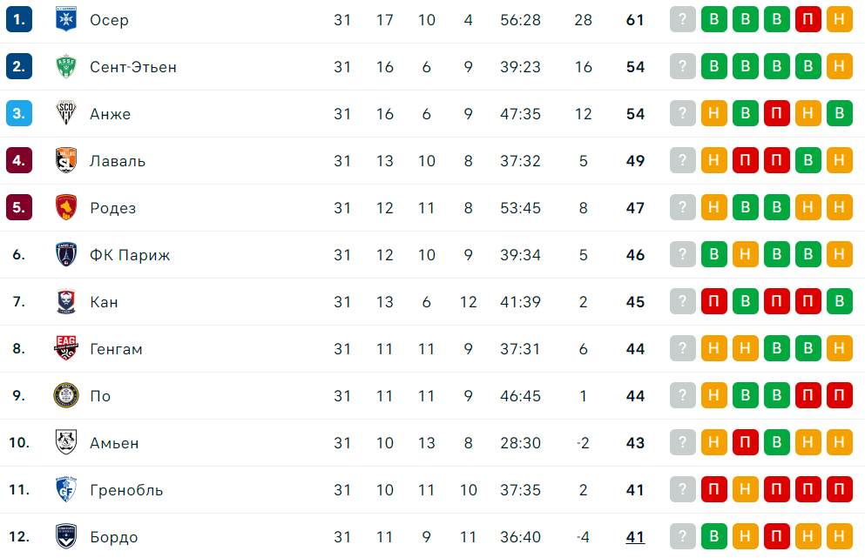Open the underlined 41 points for Бордо
Viewport: 865px width, 558px height.
coord(635,536)
